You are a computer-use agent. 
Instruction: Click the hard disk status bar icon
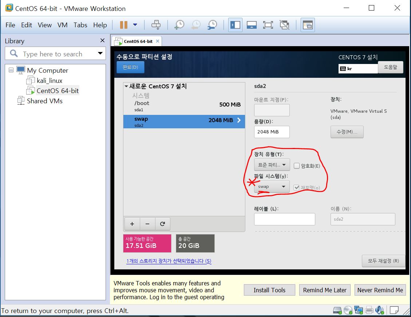coord(337,310)
